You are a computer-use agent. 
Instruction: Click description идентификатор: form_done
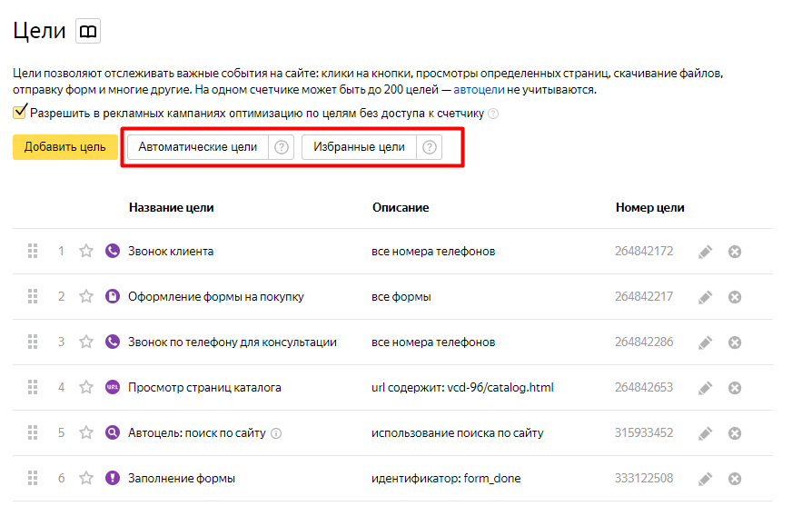click(x=446, y=478)
